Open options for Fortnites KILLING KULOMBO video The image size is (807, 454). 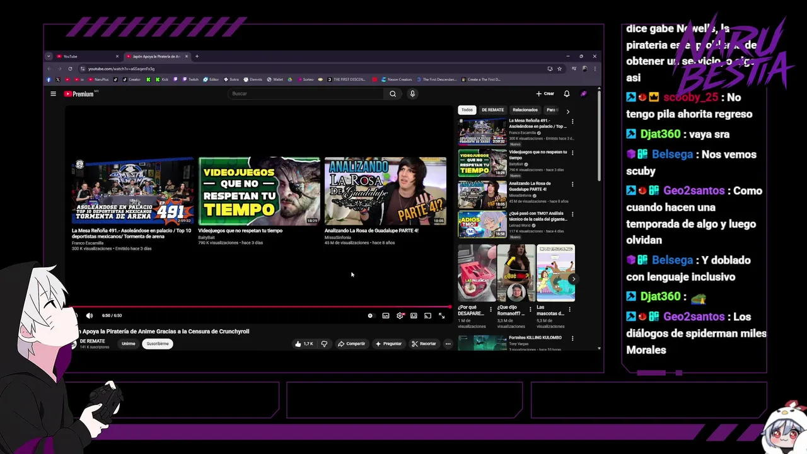(x=572, y=338)
